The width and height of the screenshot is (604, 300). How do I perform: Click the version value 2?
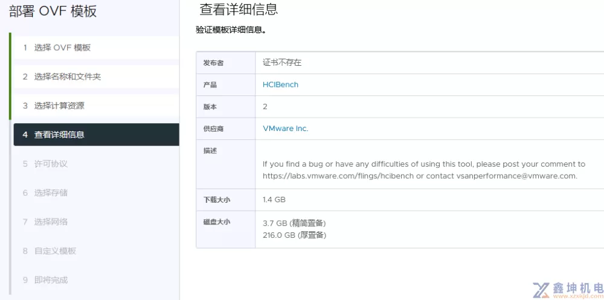265,107
